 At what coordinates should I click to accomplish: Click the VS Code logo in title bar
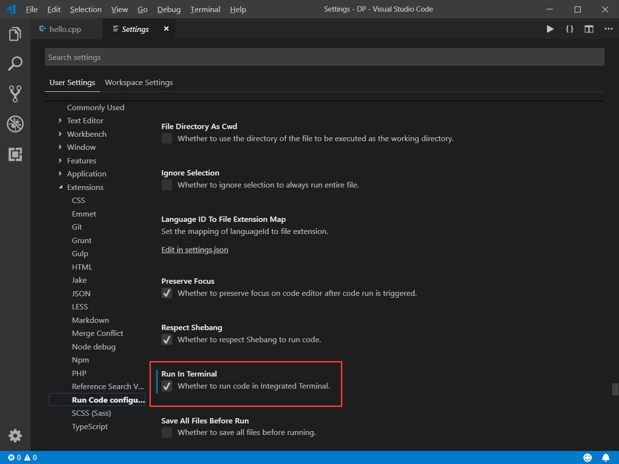pyautogui.click(x=11, y=9)
